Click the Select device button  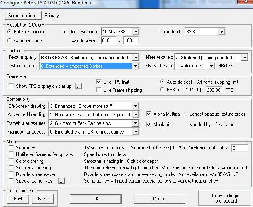tap(23, 16)
